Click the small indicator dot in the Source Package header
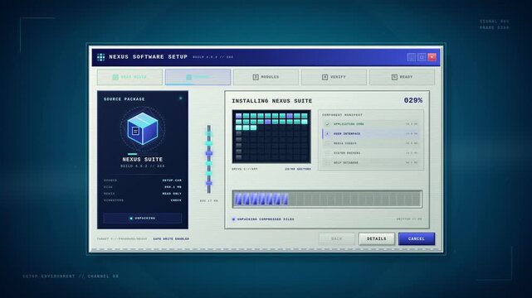532x298 pixels. tap(180, 99)
